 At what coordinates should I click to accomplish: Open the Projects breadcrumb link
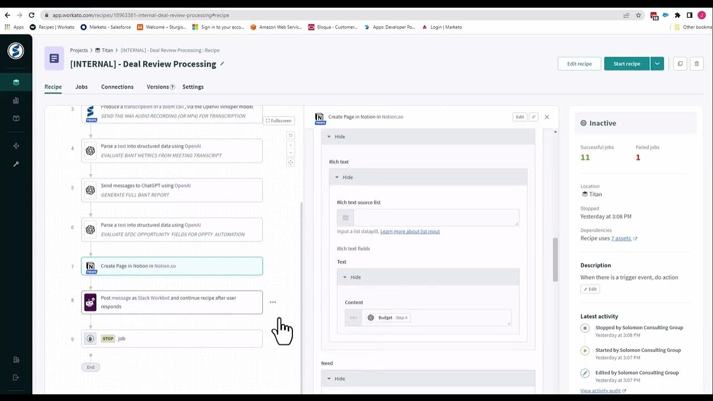79,50
